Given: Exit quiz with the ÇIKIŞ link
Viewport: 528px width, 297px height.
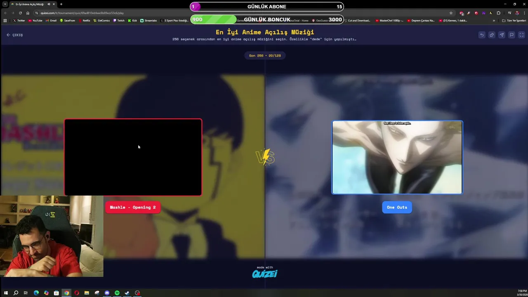Looking at the screenshot, I should click(x=15, y=35).
